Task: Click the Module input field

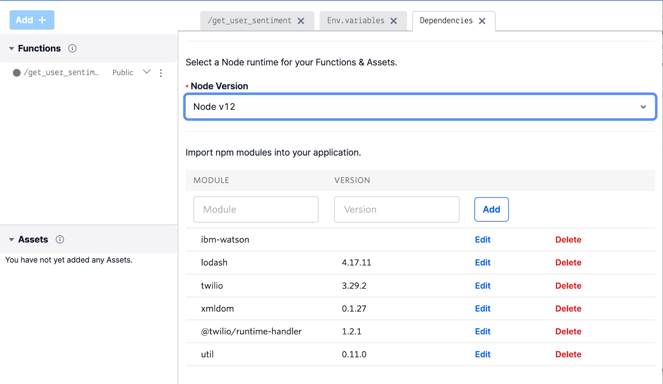Action: [256, 209]
